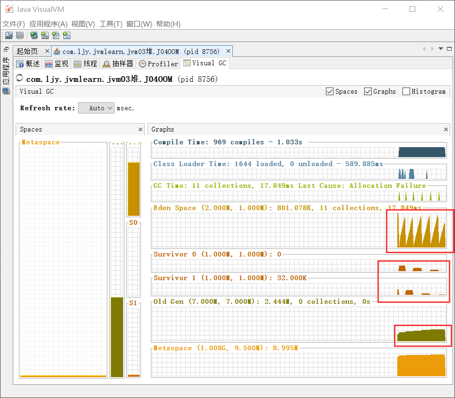Open the 文件(F) menu
455x398 pixels.
(14, 24)
